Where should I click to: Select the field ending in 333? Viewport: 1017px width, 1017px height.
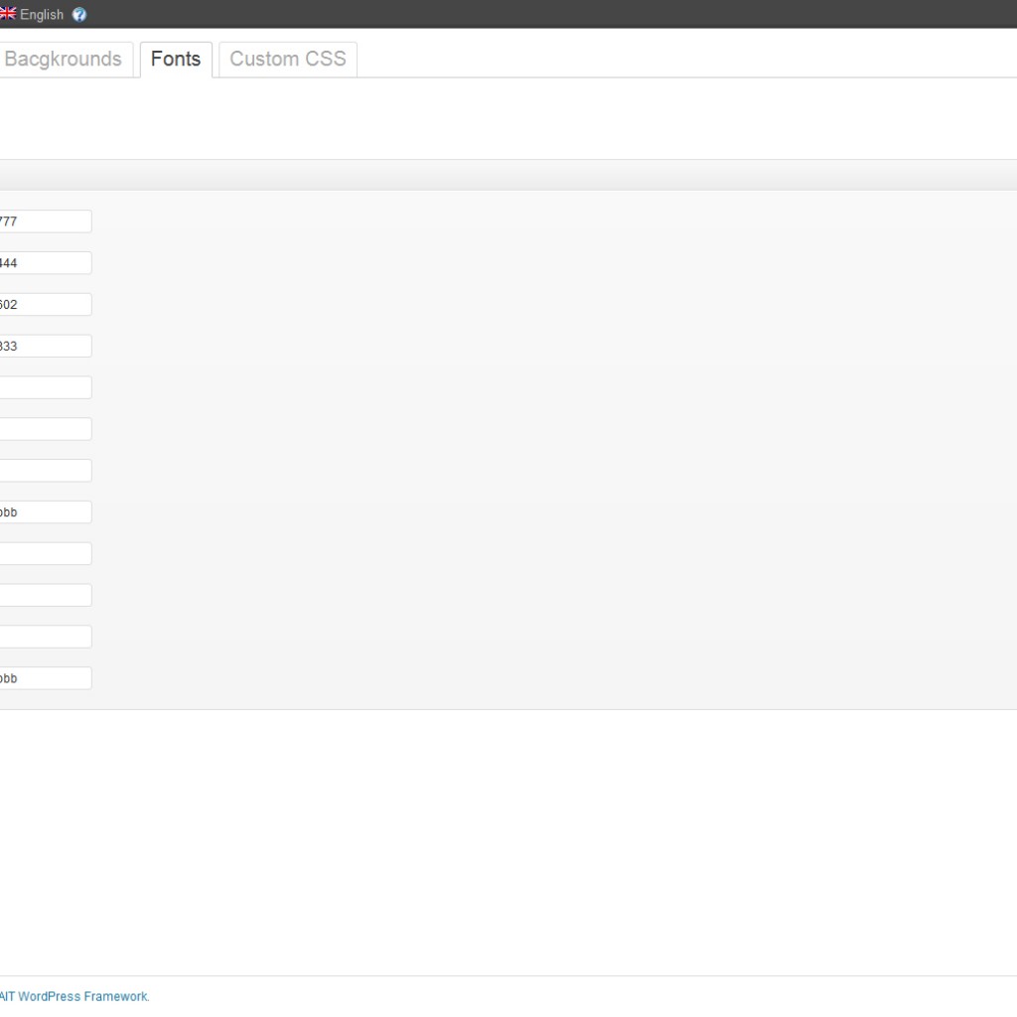(x=45, y=347)
